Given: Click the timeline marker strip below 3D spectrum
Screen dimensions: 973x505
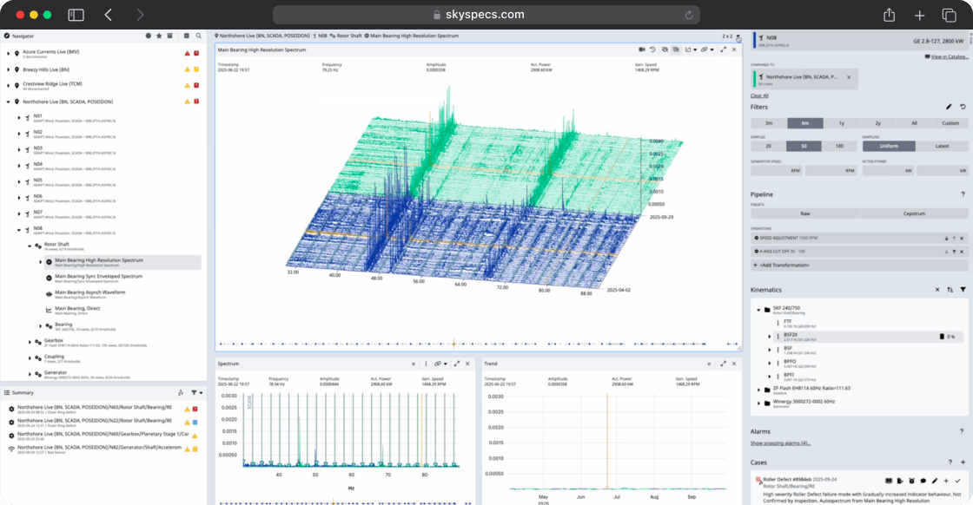Looking at the screenshot, I should 479,344.
